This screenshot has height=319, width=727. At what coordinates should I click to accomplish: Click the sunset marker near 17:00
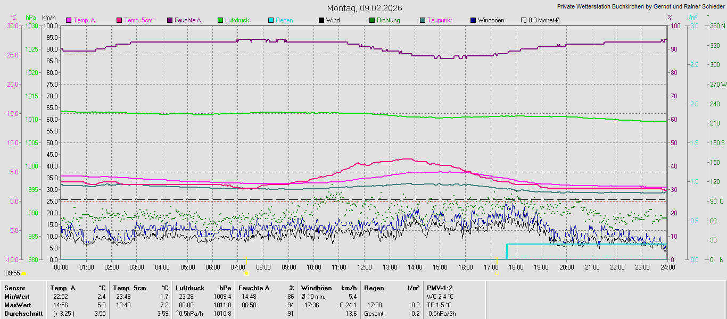tap(498, 273)
